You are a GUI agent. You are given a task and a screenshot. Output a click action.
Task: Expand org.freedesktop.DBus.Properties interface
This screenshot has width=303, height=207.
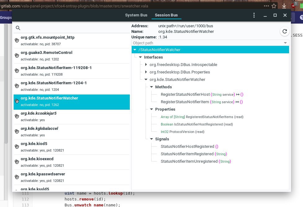(146, 72)
